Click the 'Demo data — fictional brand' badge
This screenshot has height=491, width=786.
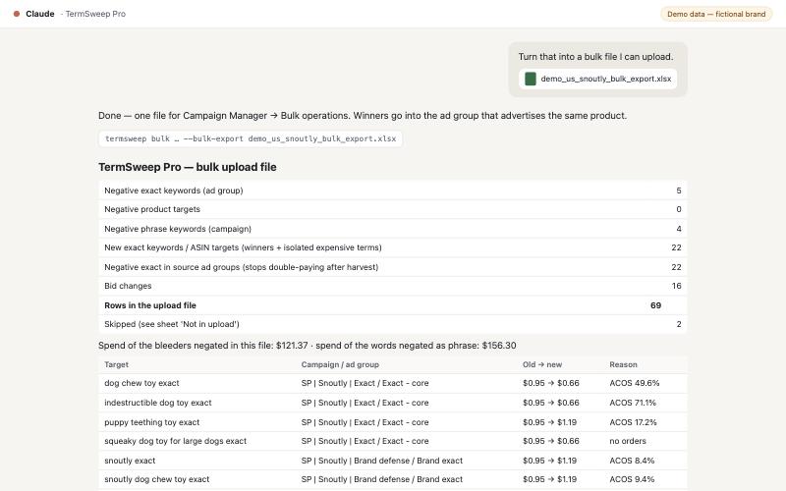click(x=716, y=14)
